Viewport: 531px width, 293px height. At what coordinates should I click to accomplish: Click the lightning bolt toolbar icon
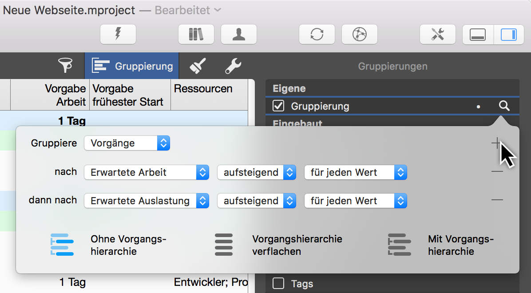[118, 34]
